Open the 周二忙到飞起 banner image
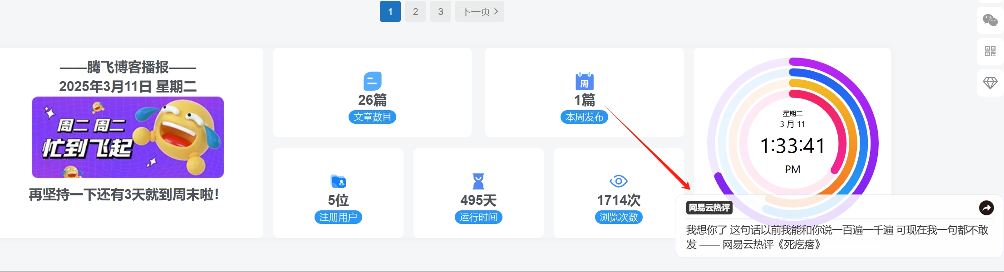This screenshot has height=272, width=1004. click(128, 137)
